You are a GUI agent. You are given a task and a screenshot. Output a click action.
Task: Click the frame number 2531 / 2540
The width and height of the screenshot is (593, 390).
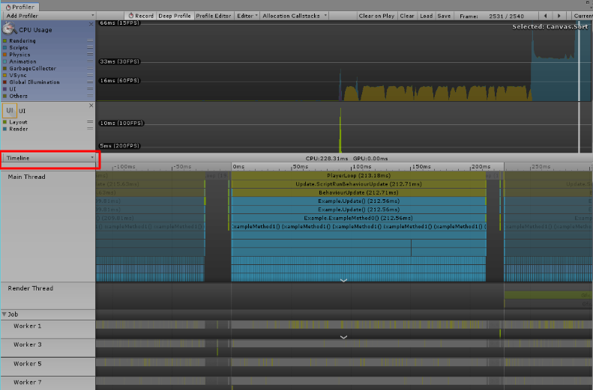tap(506, 16)
